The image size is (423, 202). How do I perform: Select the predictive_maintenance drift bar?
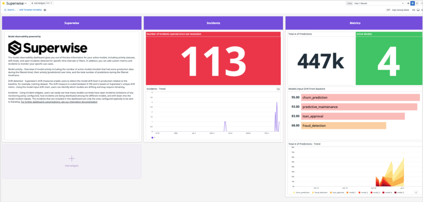tap(359, 107)
